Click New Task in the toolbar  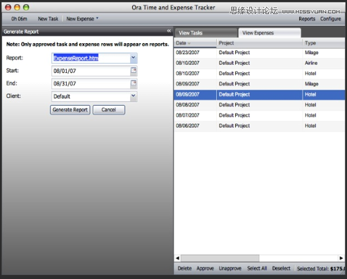click(48, 19)
